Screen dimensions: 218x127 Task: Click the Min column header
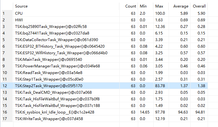click(x=145, y=6)
